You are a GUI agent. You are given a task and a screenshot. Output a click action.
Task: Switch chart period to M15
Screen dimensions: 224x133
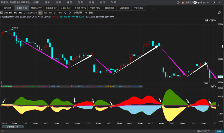(x=25, y=13)
